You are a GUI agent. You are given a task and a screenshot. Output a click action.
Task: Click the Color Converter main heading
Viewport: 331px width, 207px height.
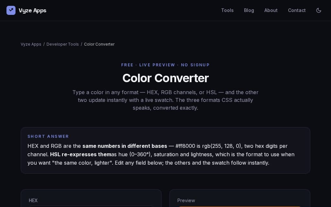click(x=165, y=78)
